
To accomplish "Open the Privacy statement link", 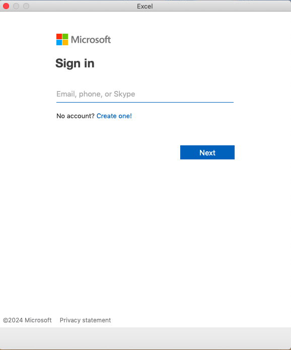I will click(x=85, y=320).
